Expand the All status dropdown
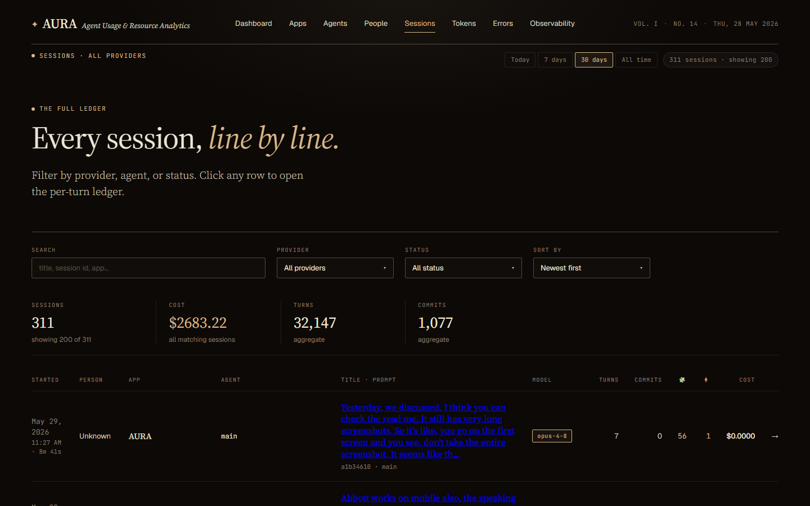Viewport: 810px width, 506px height. [463, 268]
